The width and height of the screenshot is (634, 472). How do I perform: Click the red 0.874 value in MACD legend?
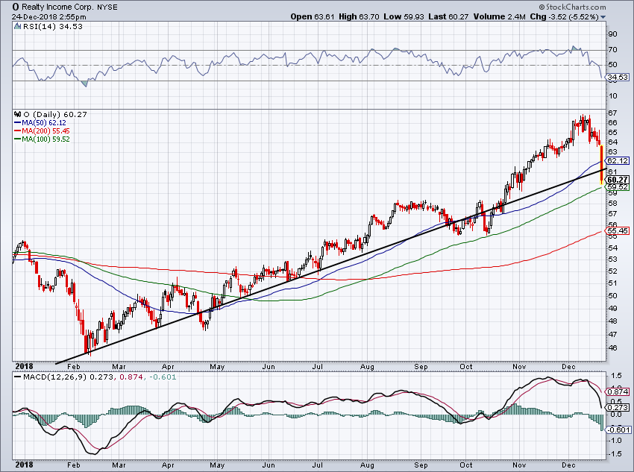131,377
